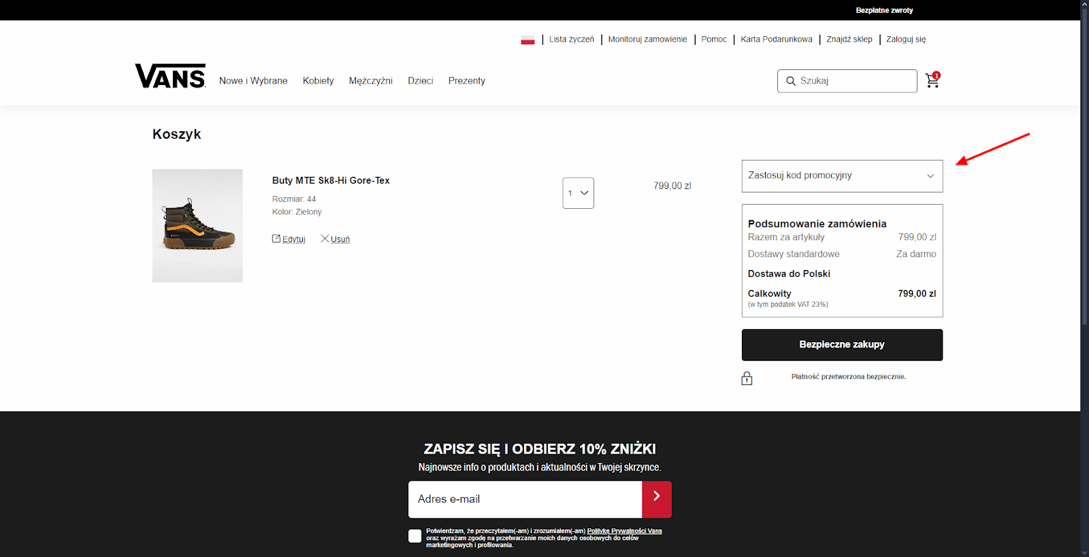Open the shopping cart icon
1089x557 pixels.
coord(932,80)
